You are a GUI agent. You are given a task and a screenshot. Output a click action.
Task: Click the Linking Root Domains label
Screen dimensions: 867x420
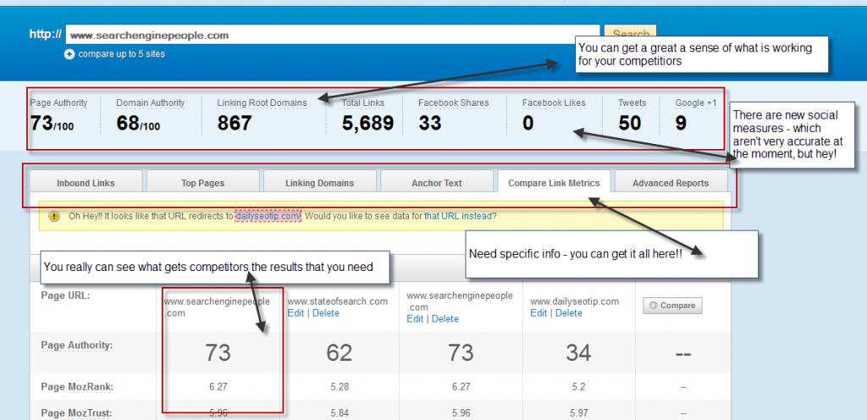[262, 102]
